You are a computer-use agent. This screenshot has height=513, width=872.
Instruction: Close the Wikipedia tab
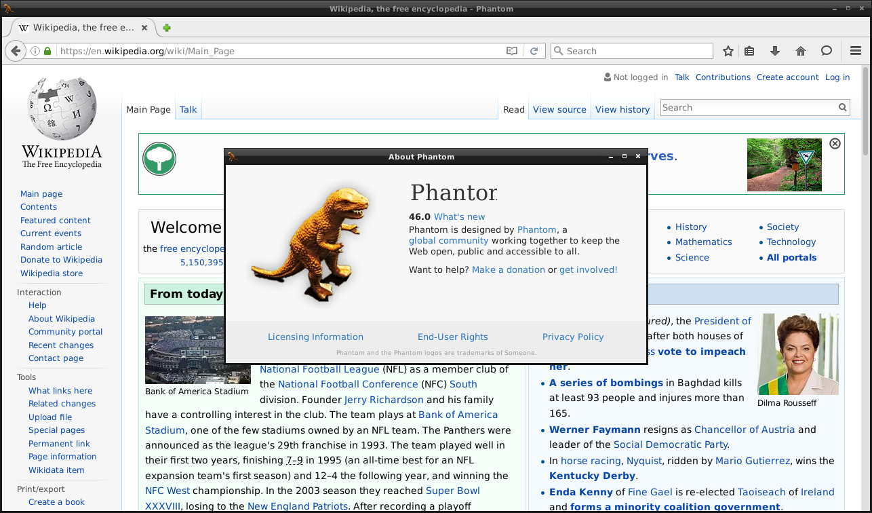point(144,28)
